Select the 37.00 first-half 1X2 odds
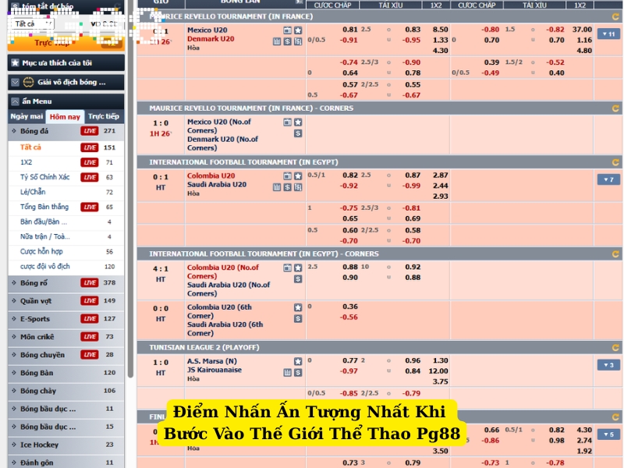Image resolution: width=624 pixels, height=468 pixels. coord(582,30)
